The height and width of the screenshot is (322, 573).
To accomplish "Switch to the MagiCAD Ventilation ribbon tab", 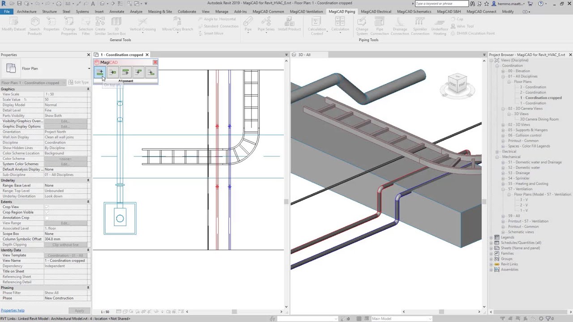I will pyautogui.click(x=306, y=12).
